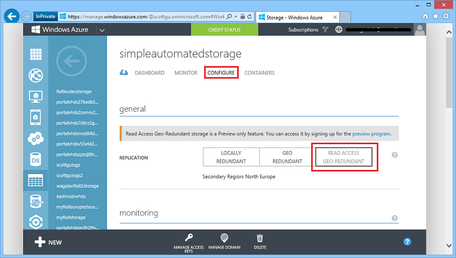
Task: Click the help icon next to Replication
Action: point(395,155)
